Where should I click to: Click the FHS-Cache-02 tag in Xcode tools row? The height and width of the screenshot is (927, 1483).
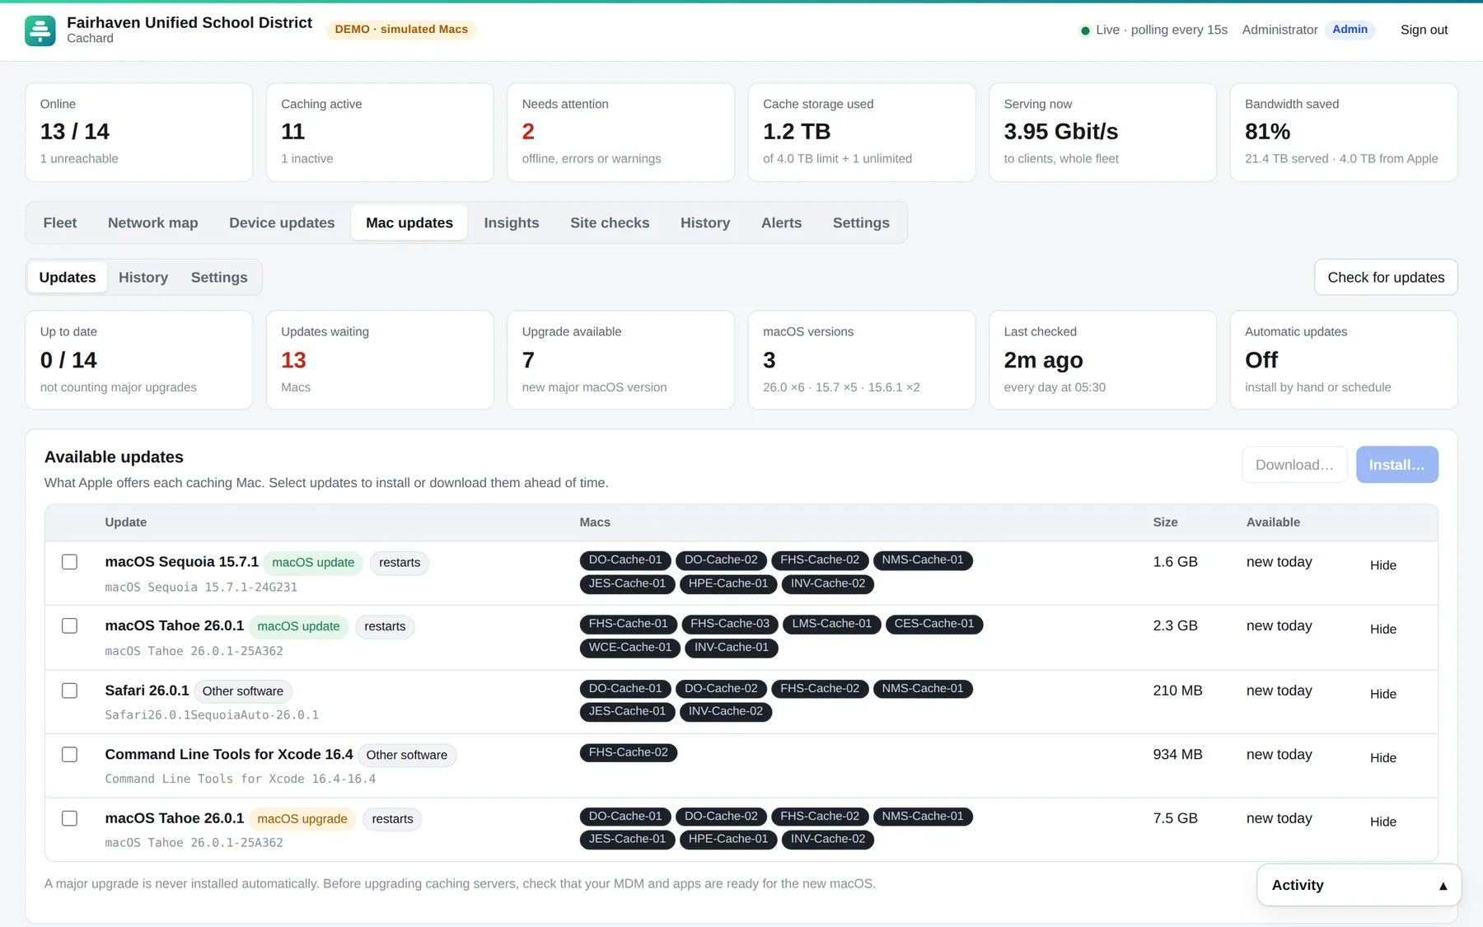(x=628, y=752)
